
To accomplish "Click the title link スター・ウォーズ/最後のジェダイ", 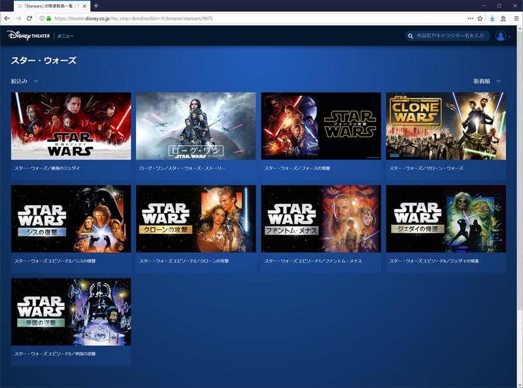I will click(47, 168).
